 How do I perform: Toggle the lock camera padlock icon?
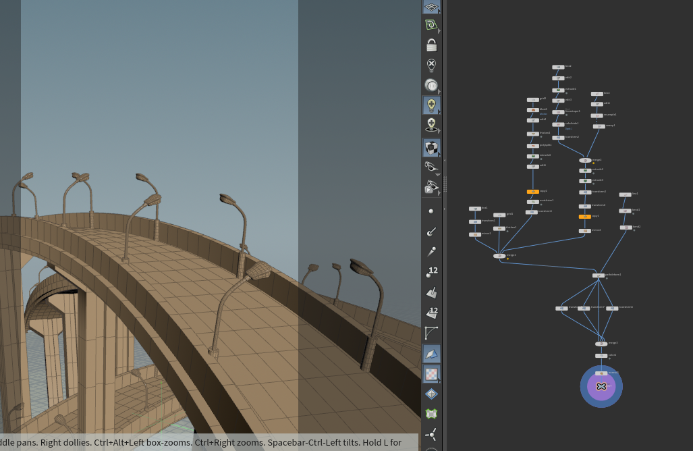click(x=431, y=45)
